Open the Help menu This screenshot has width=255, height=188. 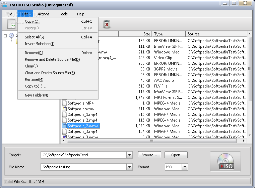[x=81, y=14]
